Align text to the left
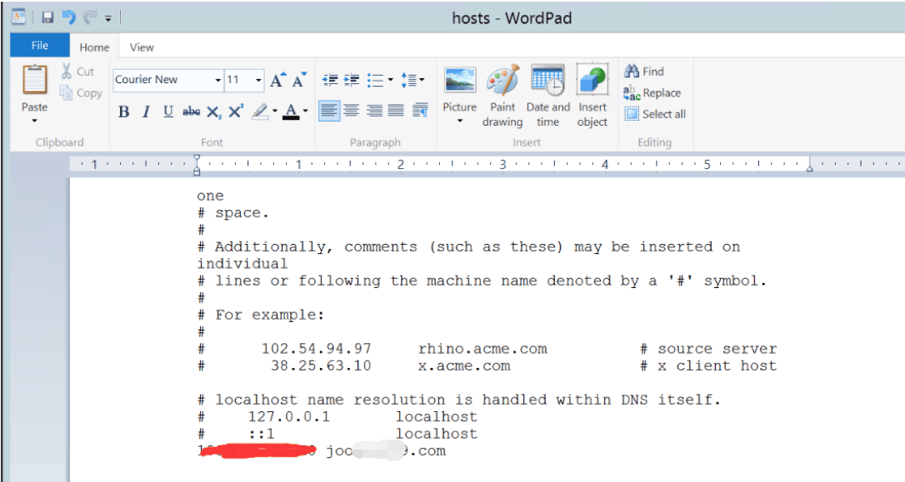Image resolution: width=905 pixels, height=482 pixels. pos(329,110)
